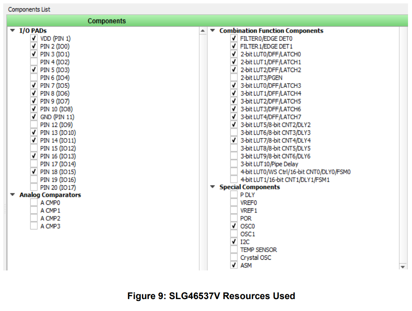Image resolution: width=412 pixels, height=311 pixels.
Task: Collapse the I/O PADs tree group
Action: [12, 31]
